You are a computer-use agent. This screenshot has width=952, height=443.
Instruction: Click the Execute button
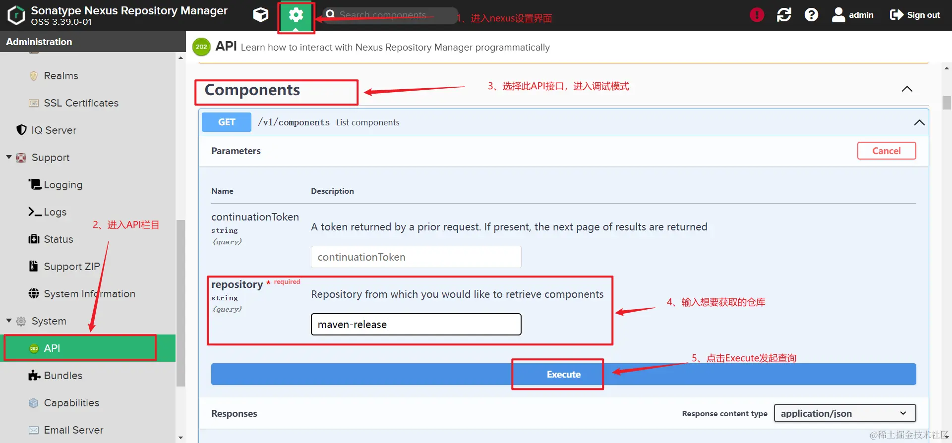(x=564, y=374)
